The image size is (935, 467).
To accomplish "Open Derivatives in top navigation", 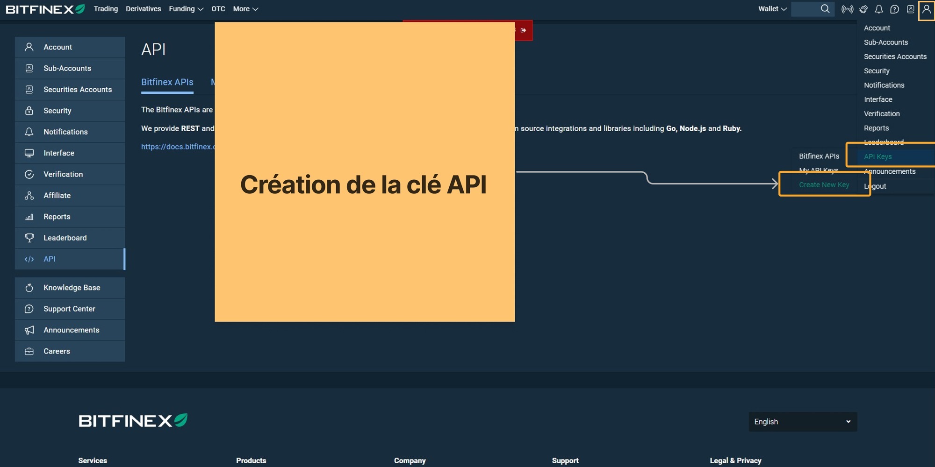I will [143, 9].
